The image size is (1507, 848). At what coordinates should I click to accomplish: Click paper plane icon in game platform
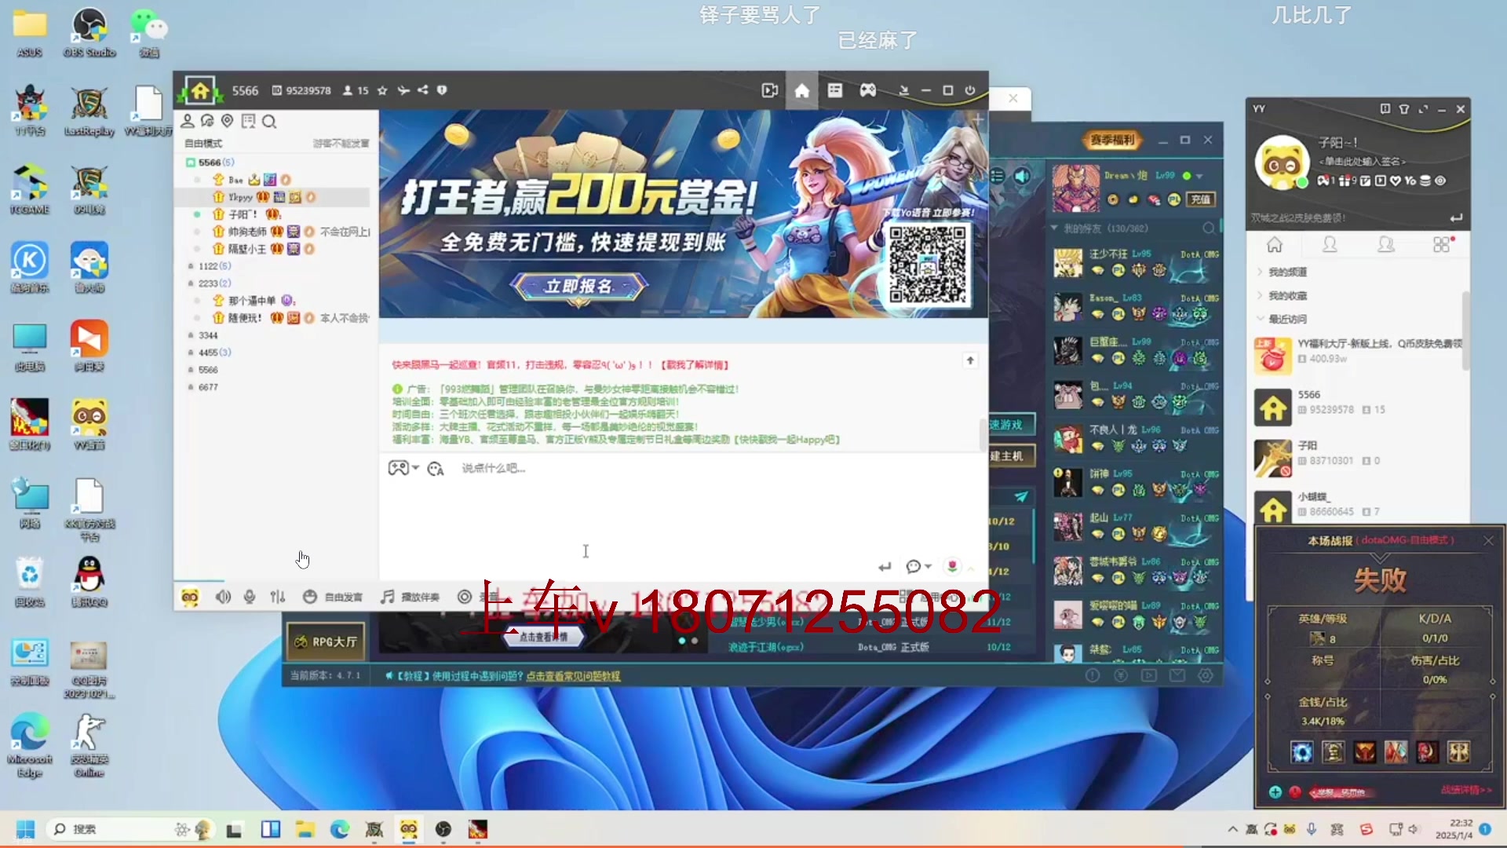1021,496
